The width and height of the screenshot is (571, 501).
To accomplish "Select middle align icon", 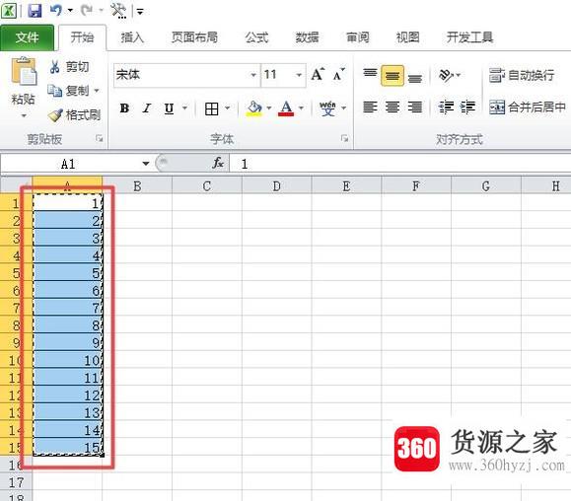I will 393,76.
